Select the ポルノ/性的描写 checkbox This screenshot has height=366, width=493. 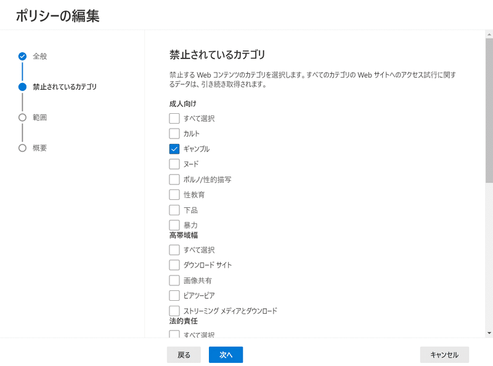tap(174, 179)
